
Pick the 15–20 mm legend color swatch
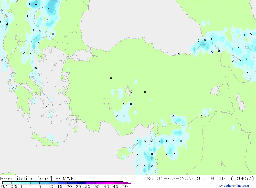[63, 183]
